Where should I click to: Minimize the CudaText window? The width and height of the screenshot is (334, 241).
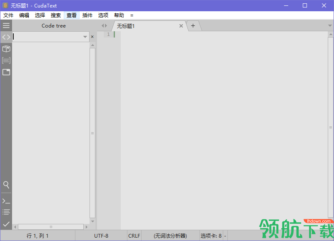286,5
